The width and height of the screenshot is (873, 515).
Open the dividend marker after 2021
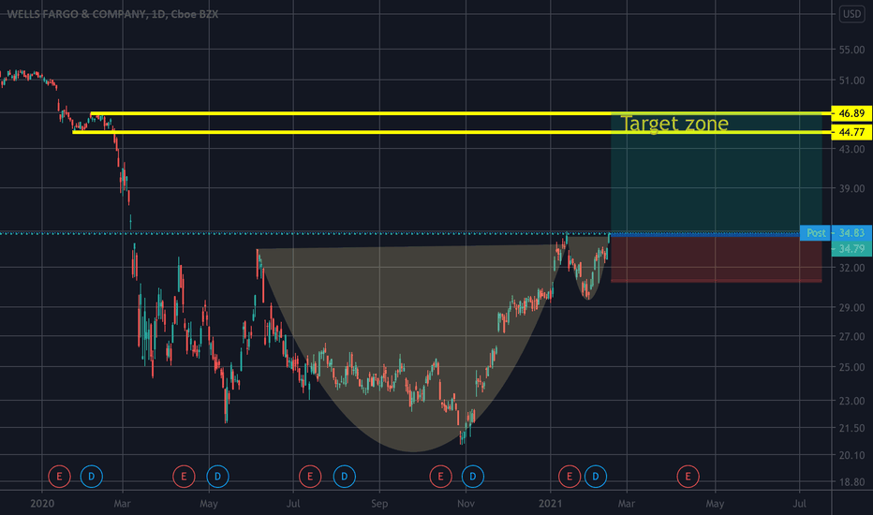595,476
